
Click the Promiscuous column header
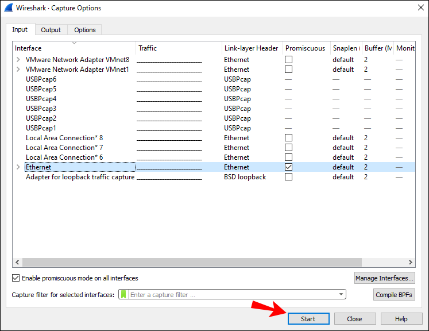point(307,48)
